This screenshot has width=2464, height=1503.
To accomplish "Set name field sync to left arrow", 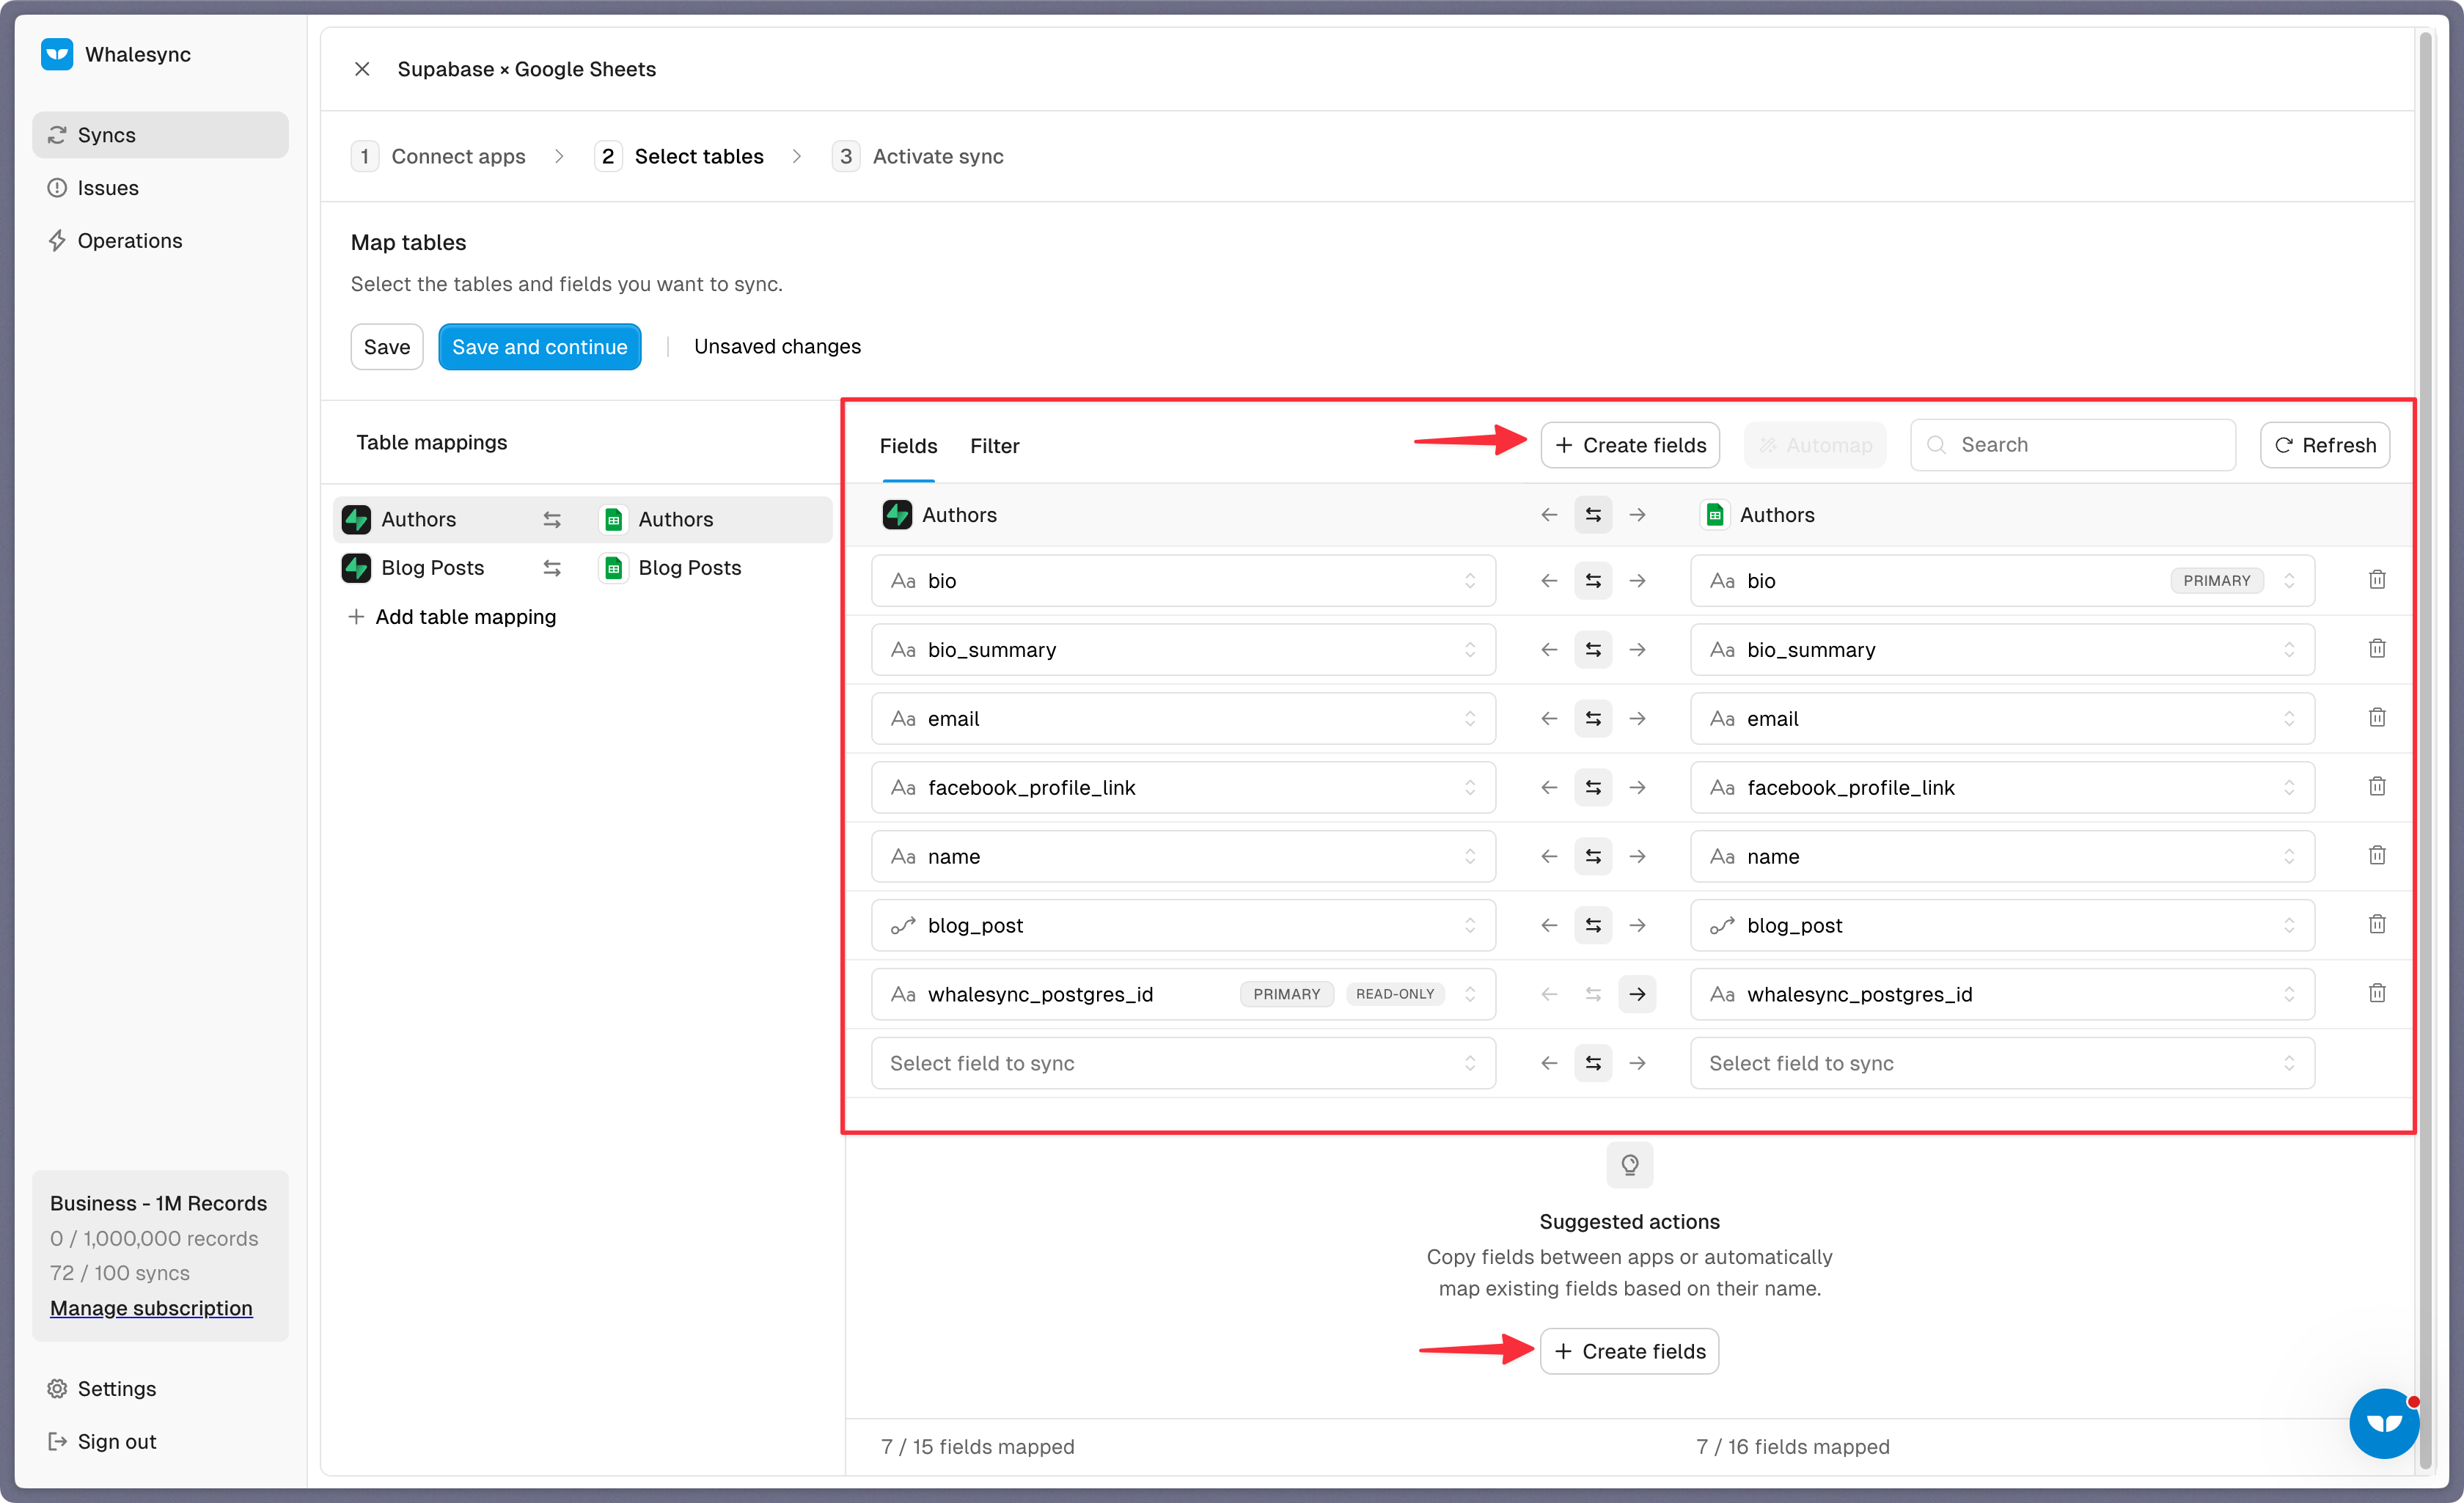I will click(x=1549, y=857).
